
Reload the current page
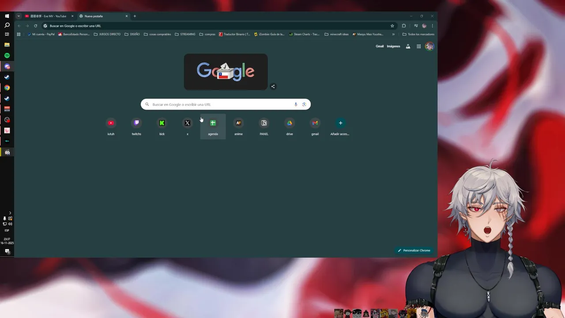pyautogui.click(x=35, y=26)
